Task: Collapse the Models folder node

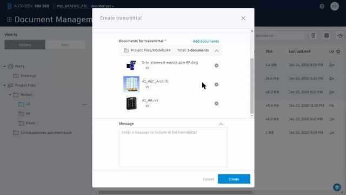Action: coord(10,95)
